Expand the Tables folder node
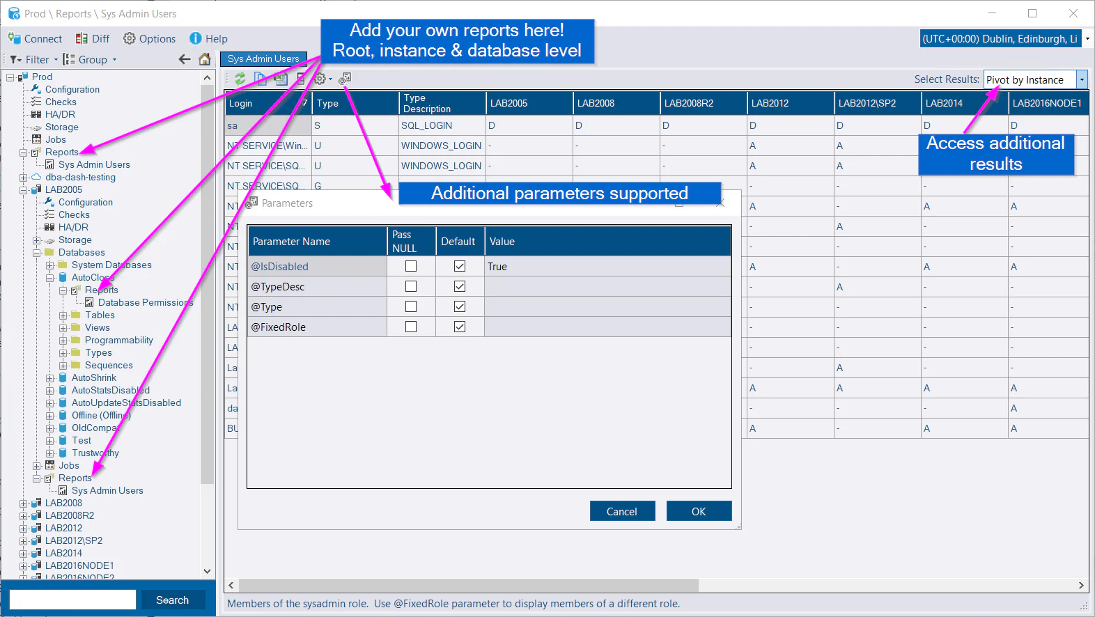Screen dimensions: 1095x617 (x=63, y=315)
